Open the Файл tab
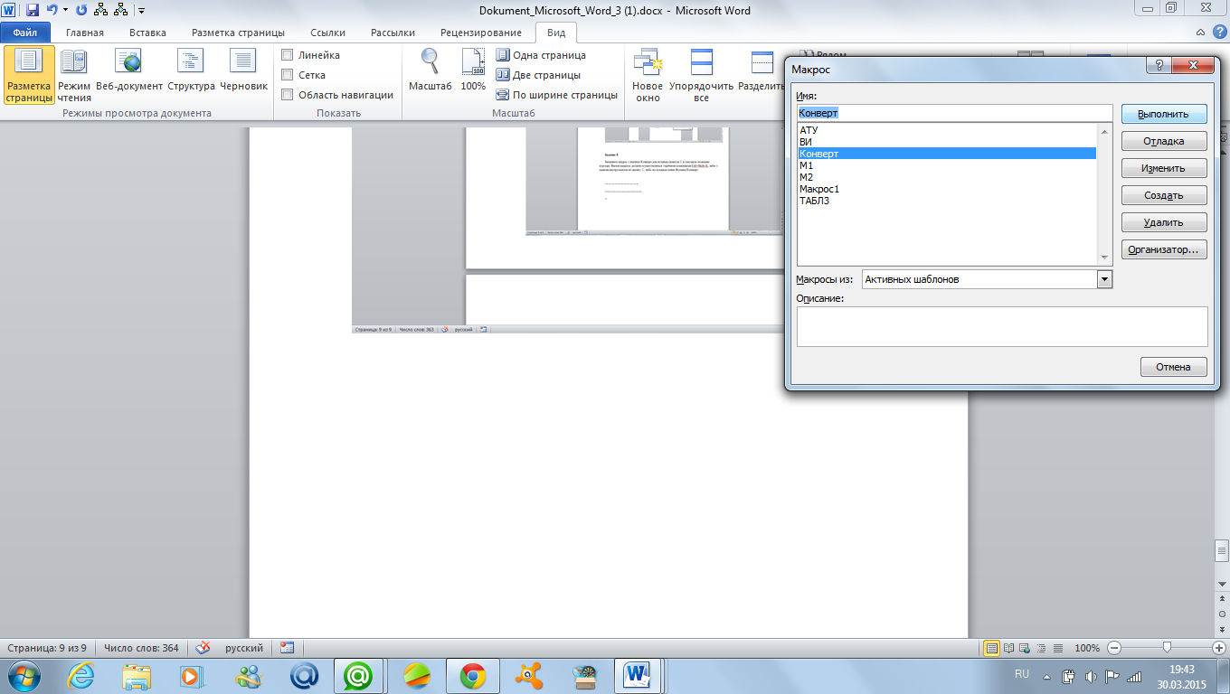1230x694 pixels. point(24,33)
